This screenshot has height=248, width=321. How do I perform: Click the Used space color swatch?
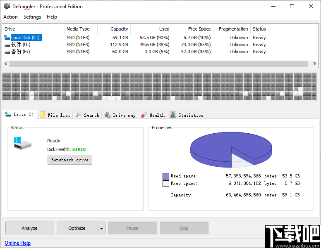pos(166,176)
